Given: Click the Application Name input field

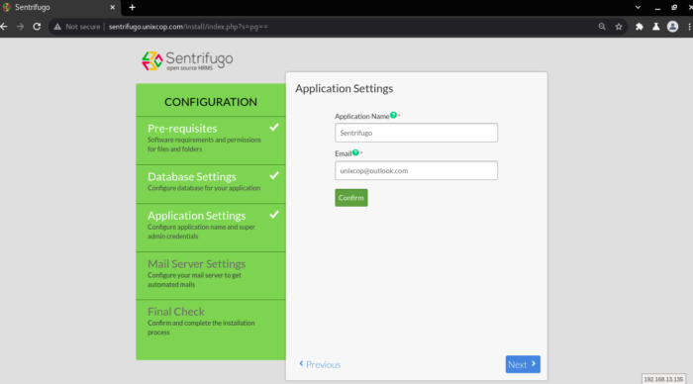Looking at the screenshot, I should pyautogui.click(x=416, y=133).
